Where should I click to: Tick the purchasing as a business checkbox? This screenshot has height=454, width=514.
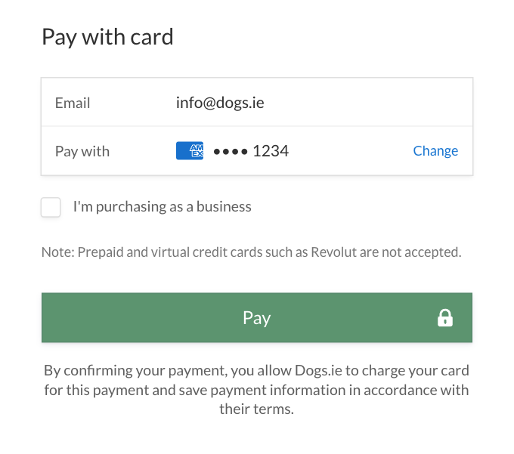(51, 207)
